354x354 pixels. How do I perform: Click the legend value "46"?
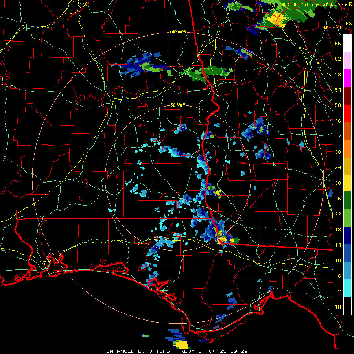(338, 121)
